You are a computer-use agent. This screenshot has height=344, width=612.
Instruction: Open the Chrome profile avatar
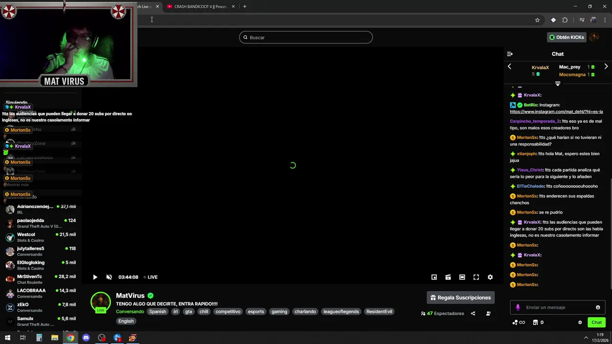coord(593,20)
